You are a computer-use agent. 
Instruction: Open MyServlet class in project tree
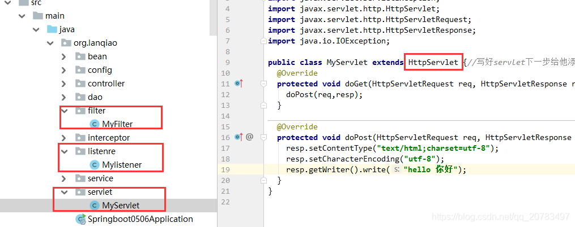coord(121,206)
